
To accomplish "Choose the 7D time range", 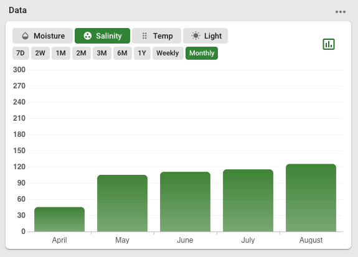I will pos(21,53).
